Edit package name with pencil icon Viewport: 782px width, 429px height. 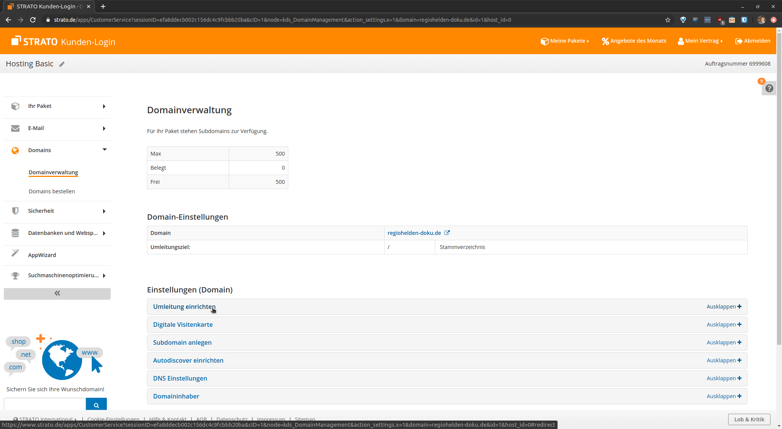[x=62, y=64]
